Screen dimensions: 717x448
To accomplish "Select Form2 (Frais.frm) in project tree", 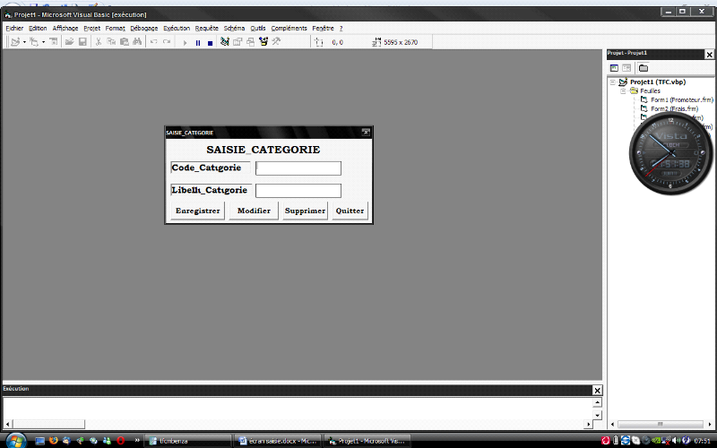I will pos(675,108).
